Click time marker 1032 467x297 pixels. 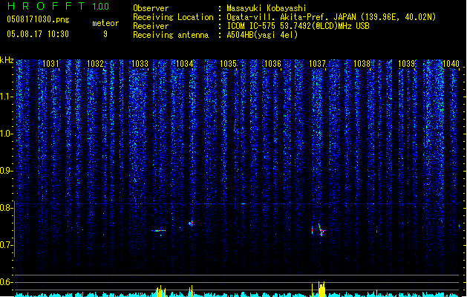pos(95,64)
